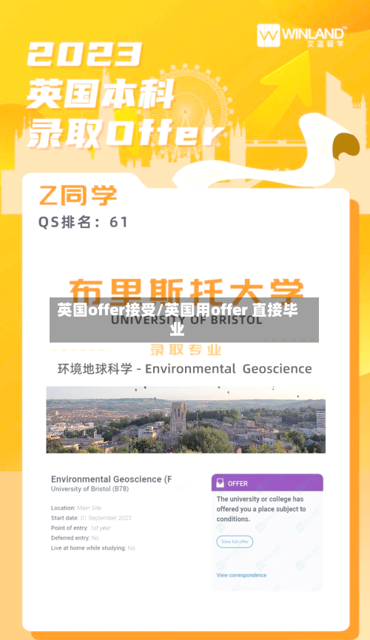Click the offer conditions message text
Screen dimensions: 370x640
[261, 509]
